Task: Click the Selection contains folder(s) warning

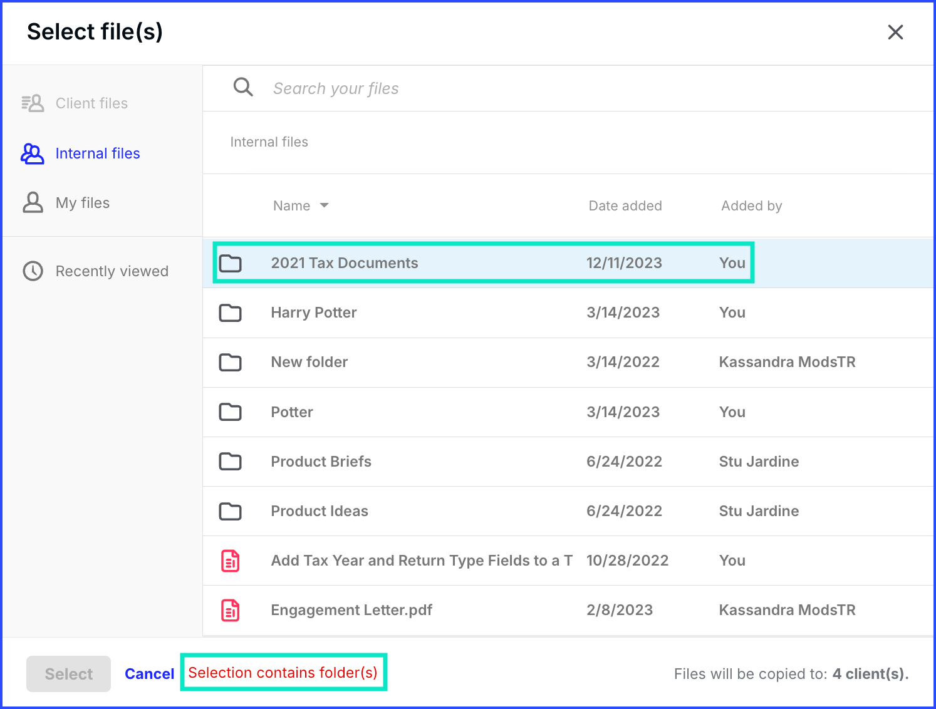Action: (x=283, y=673)
